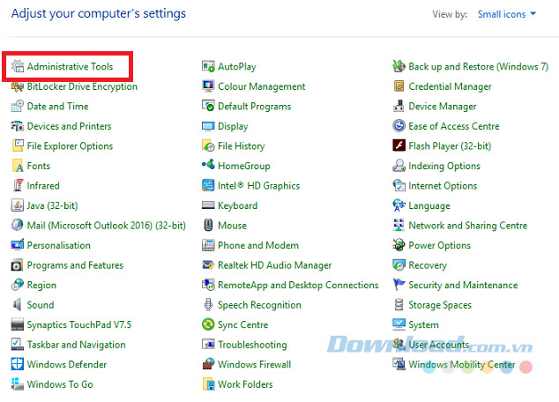The height and width of the screenshot is (402, 559).
Task: Click the Devices and Printers icon
Action: [x=17, y=126]
